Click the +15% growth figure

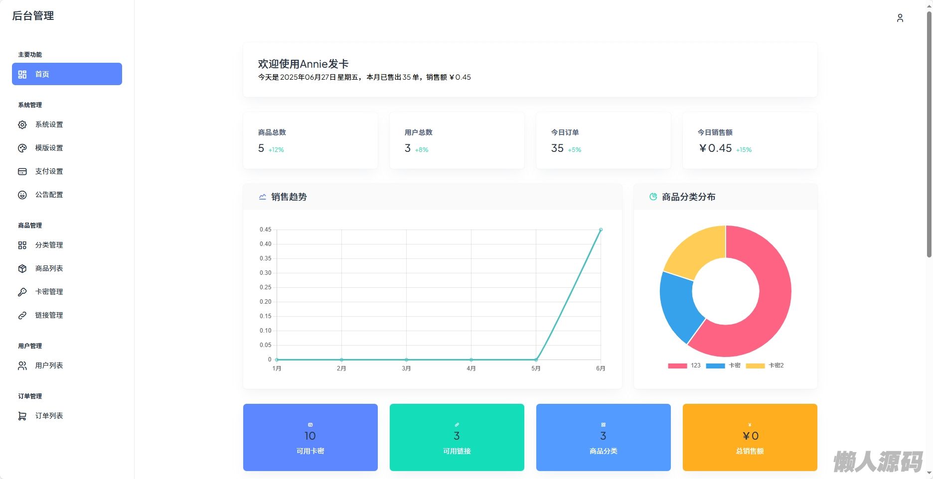tap(744, 150)
